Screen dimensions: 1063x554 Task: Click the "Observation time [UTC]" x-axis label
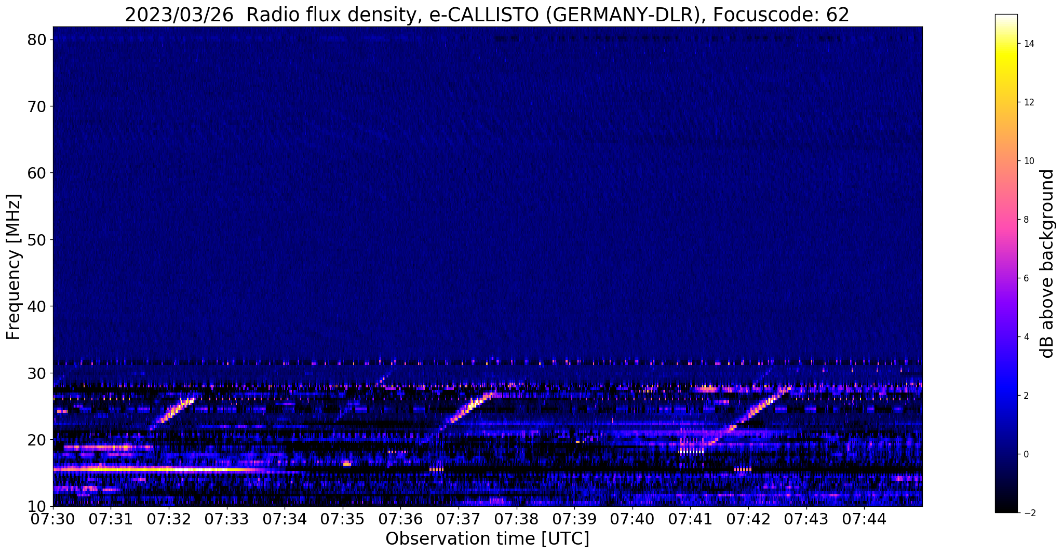(487, 538)
